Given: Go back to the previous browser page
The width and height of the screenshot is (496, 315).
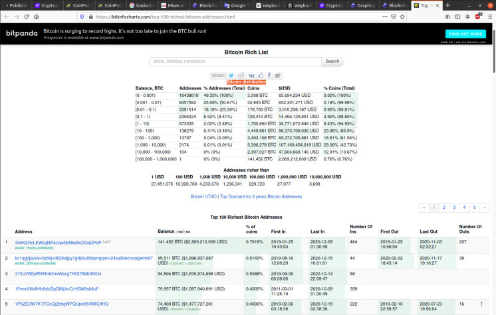Looking at the screenshot, I should click(7, 17).
